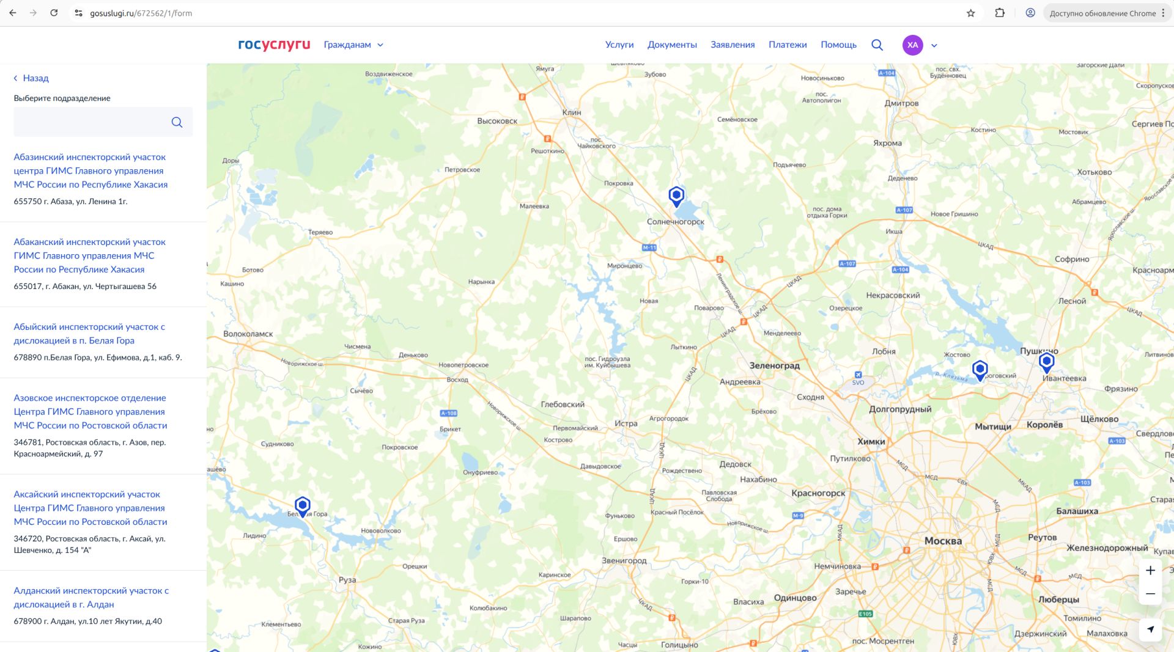
Task: Click the geolocation arrow button on the map
Action: 1150,629
